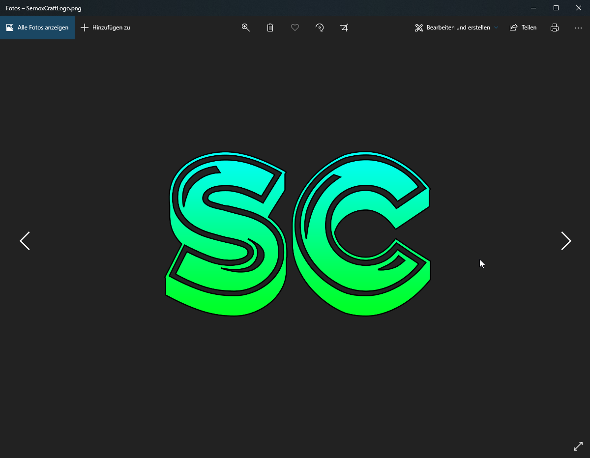Rotate the image using the rotate icon
Screen dimensions: 590x458
pyautogui.click(x=320, y=28)
